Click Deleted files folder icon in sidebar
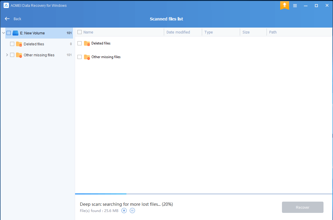The image size is (333, 220). click(x=19, y=44)
